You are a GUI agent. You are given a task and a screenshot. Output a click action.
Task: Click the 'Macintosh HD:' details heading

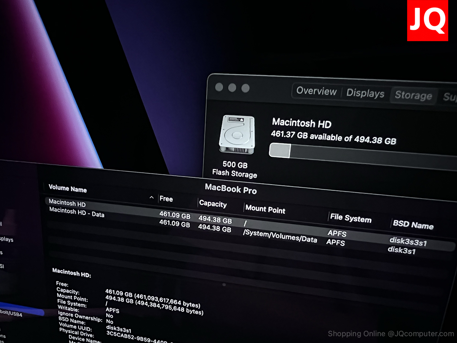click(x=72, y=272)
